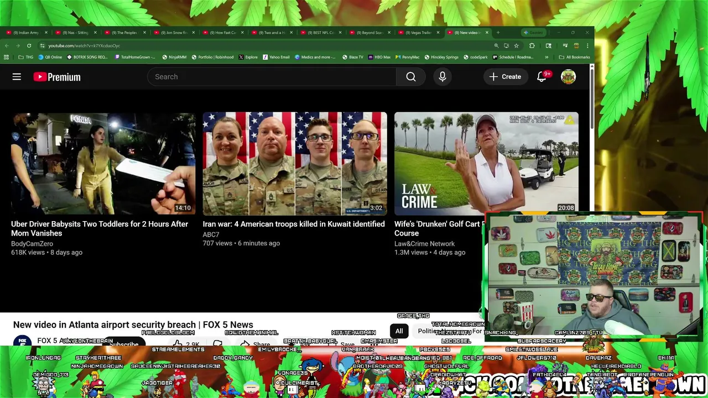The image size is (708, 398).
Task: Open the YouTube account avatar menu
Action: click(568, 77)
